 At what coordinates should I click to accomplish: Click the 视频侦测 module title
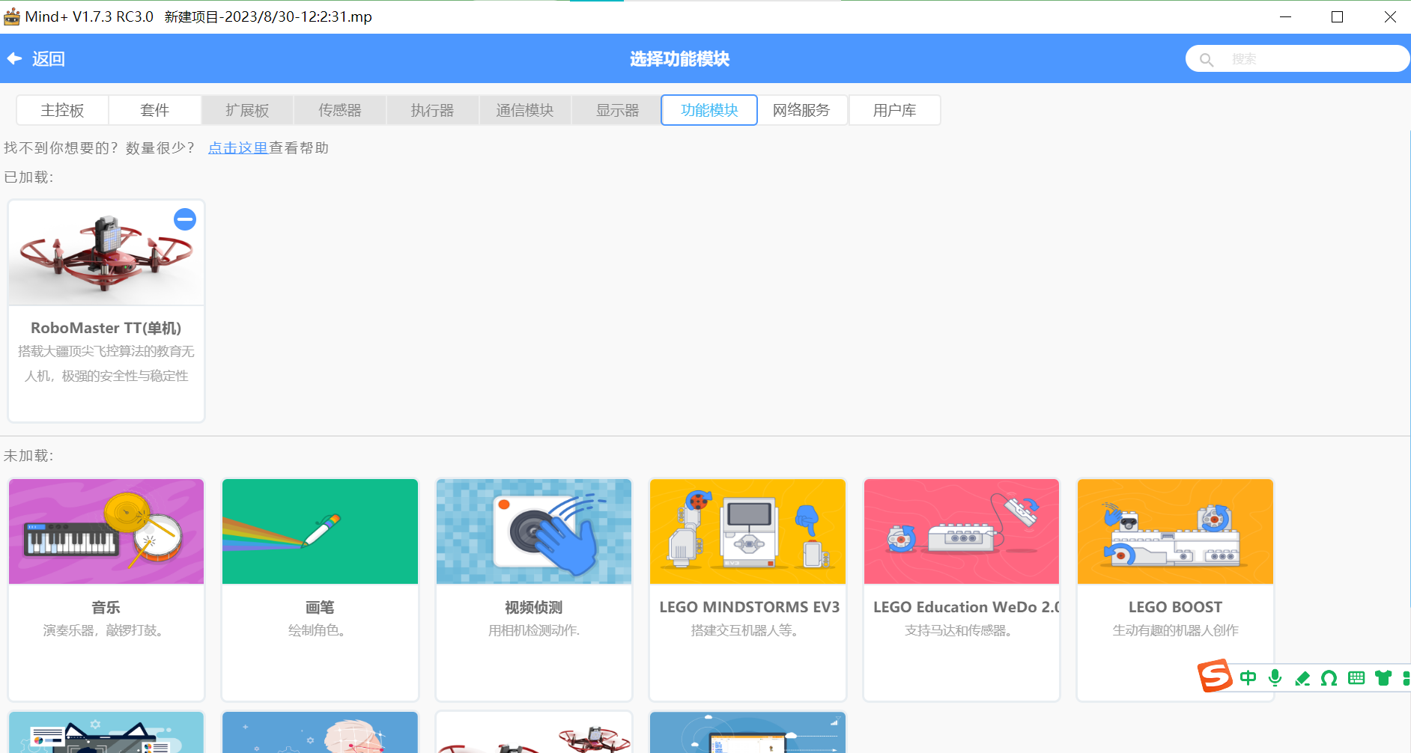534,607
